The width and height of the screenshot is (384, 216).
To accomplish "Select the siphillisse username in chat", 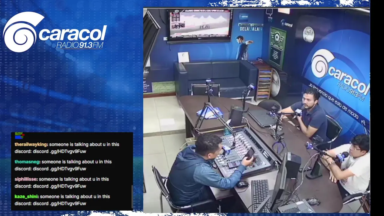I will coord(26,179).
